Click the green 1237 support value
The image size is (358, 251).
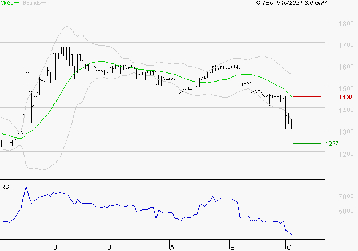(332, 144)
